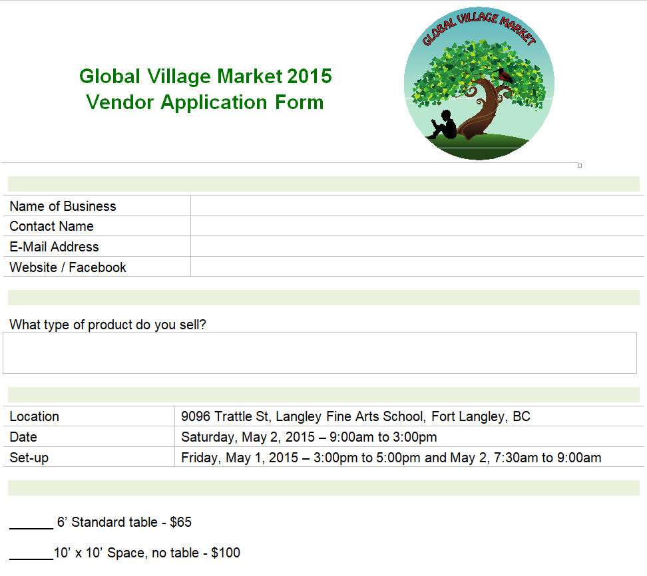Screen dimensions: 647x576
Task: Click the blank line before 6' Standard table
Action: coord(31,523)
